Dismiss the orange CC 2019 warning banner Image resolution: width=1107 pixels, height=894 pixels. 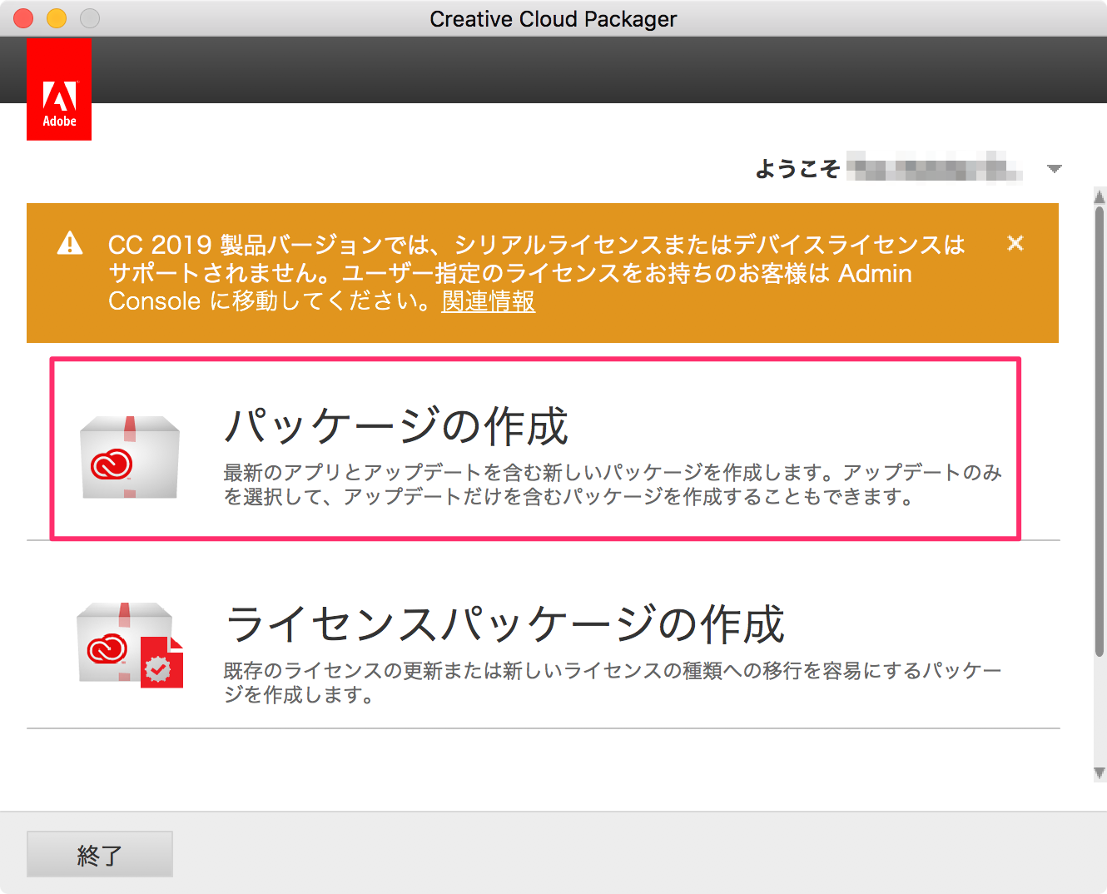coord(1015,243)
